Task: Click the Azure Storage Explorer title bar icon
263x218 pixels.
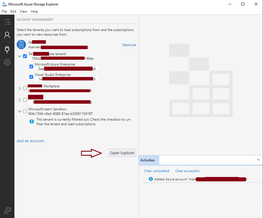Action: 4,4
